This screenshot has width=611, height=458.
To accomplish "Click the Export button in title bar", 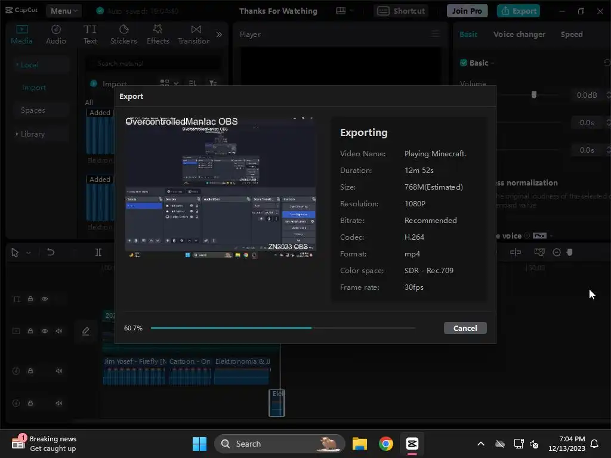I will 519,11.
